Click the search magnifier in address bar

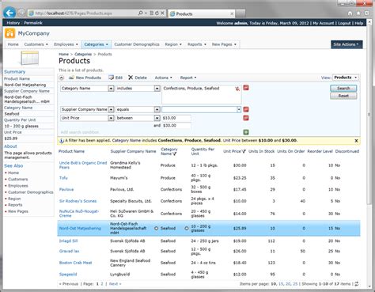coord(140,13)
